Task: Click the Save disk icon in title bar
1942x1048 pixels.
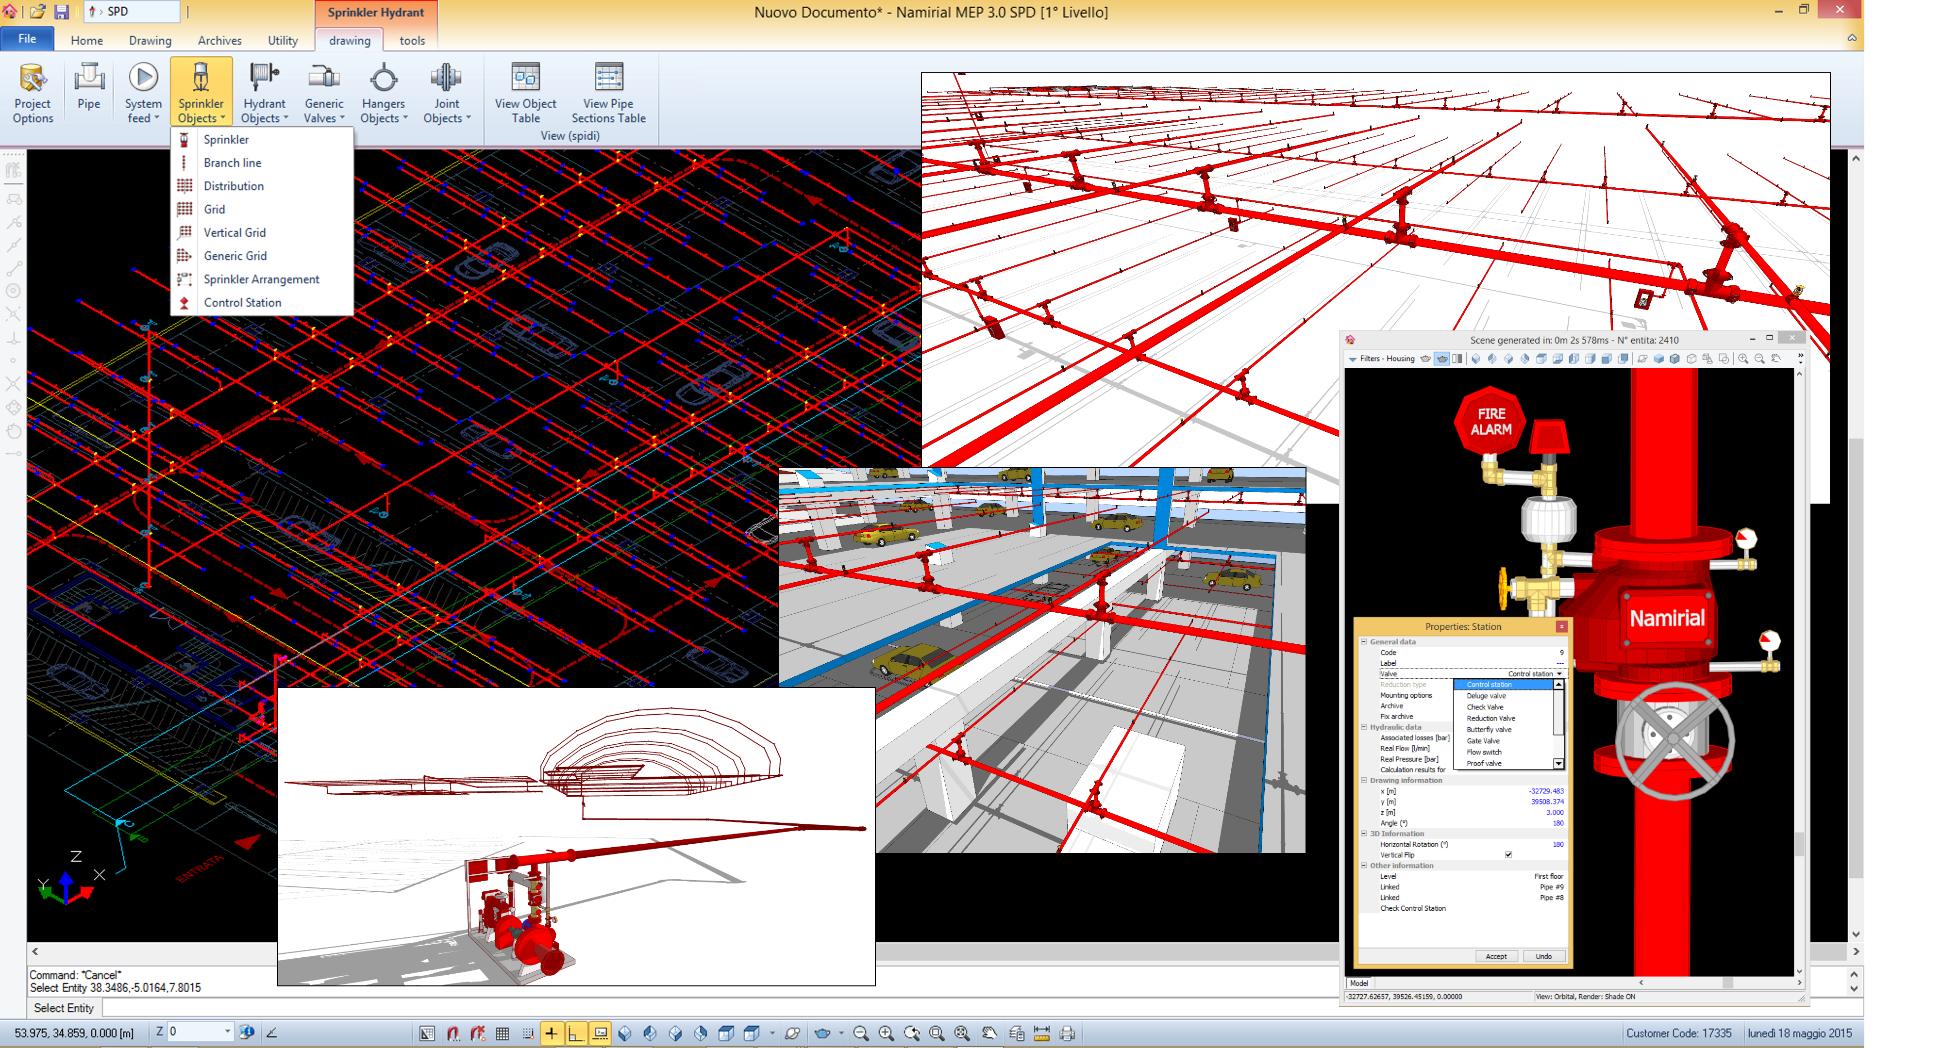Action: [62, 11]
